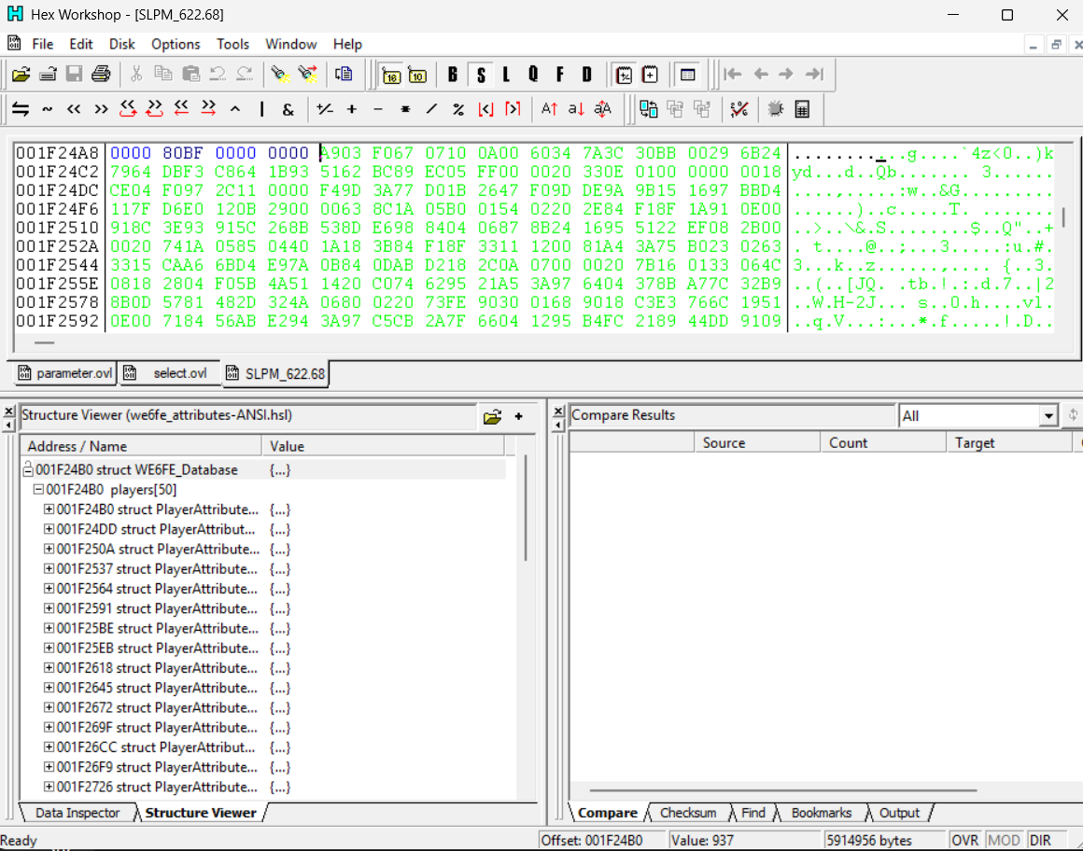Viewport: 1083px width, 851px height.
Task: Click the modulus percent icon
Action: (458, 109)
